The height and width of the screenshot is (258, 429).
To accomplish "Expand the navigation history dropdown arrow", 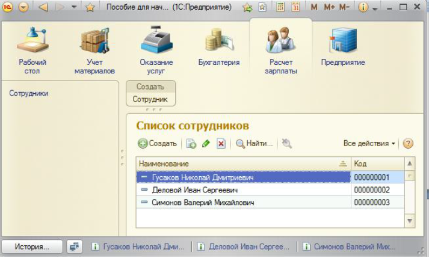I will tap(73, 7).
